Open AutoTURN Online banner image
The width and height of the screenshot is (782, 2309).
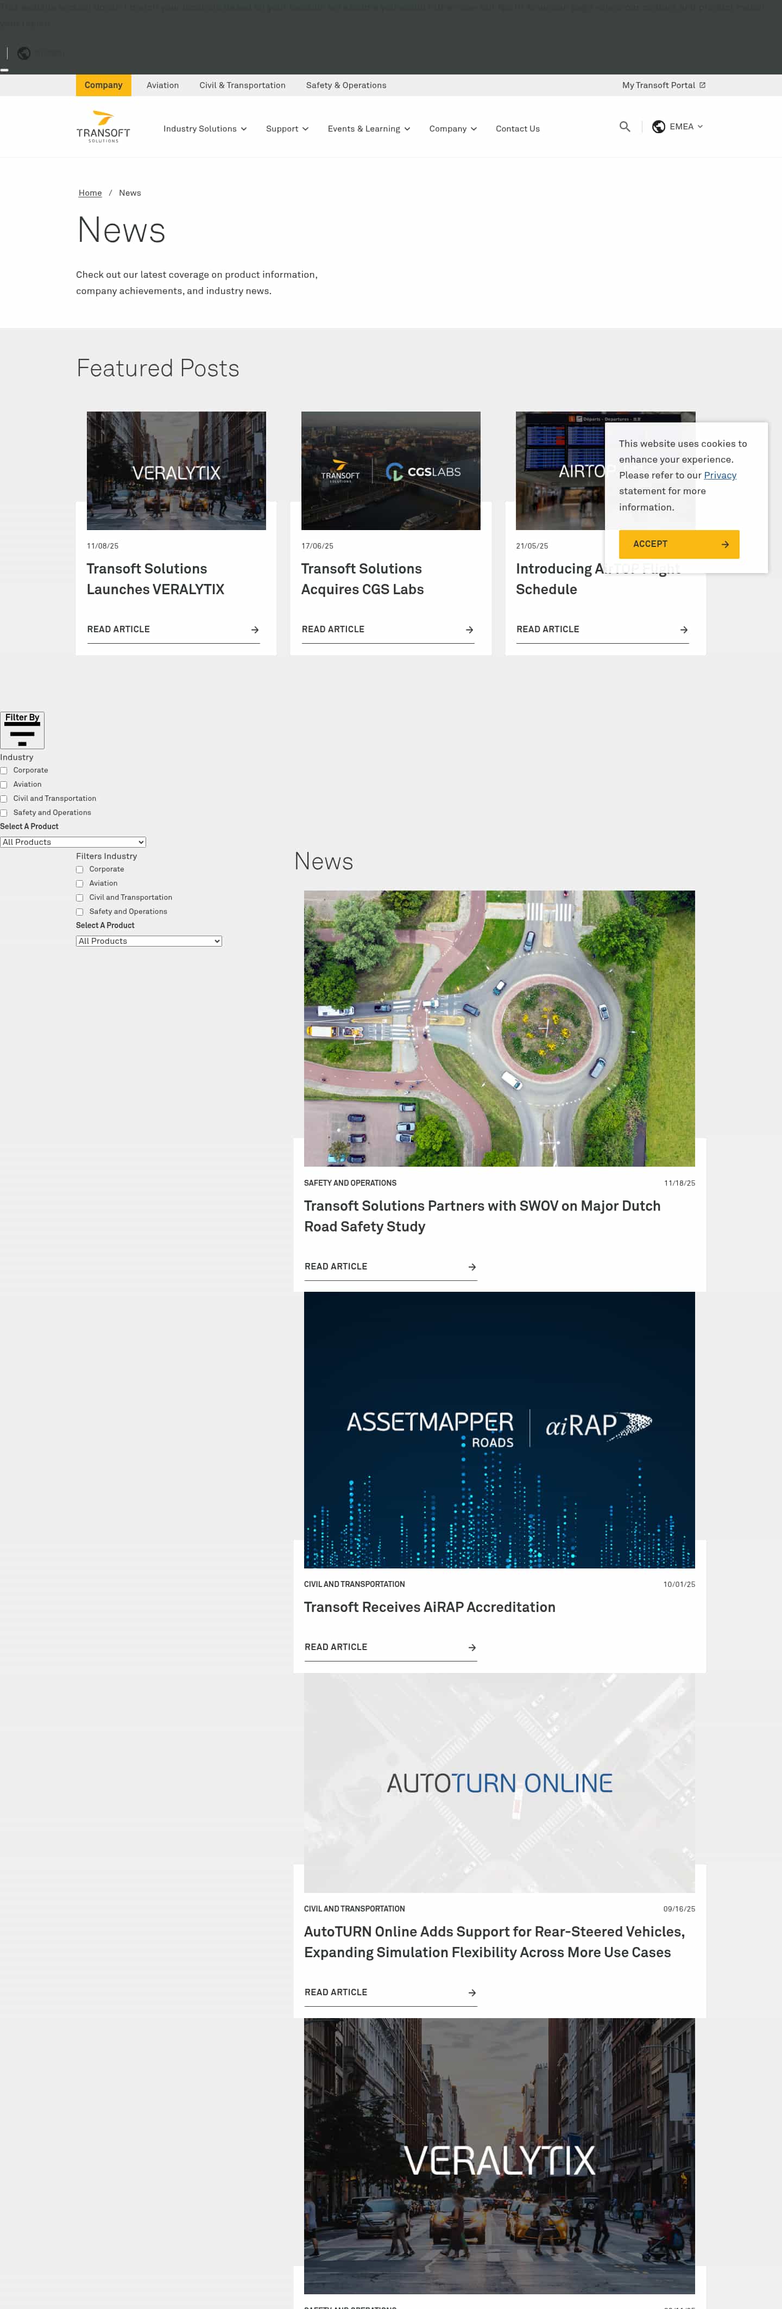(x=499, y=1783)
